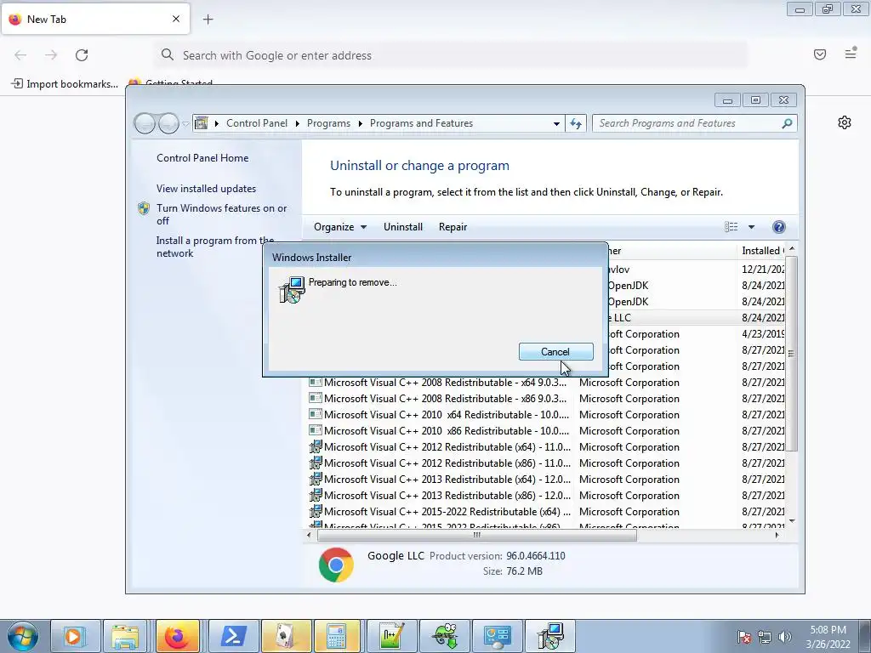
Task: Select the Programs and Features breadcrumb
Action: click(x=421, y=123)
